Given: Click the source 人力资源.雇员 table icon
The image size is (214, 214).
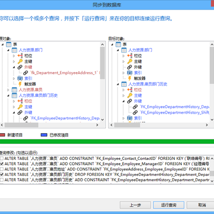Looking at the screenshot, I should pos(14,90).
